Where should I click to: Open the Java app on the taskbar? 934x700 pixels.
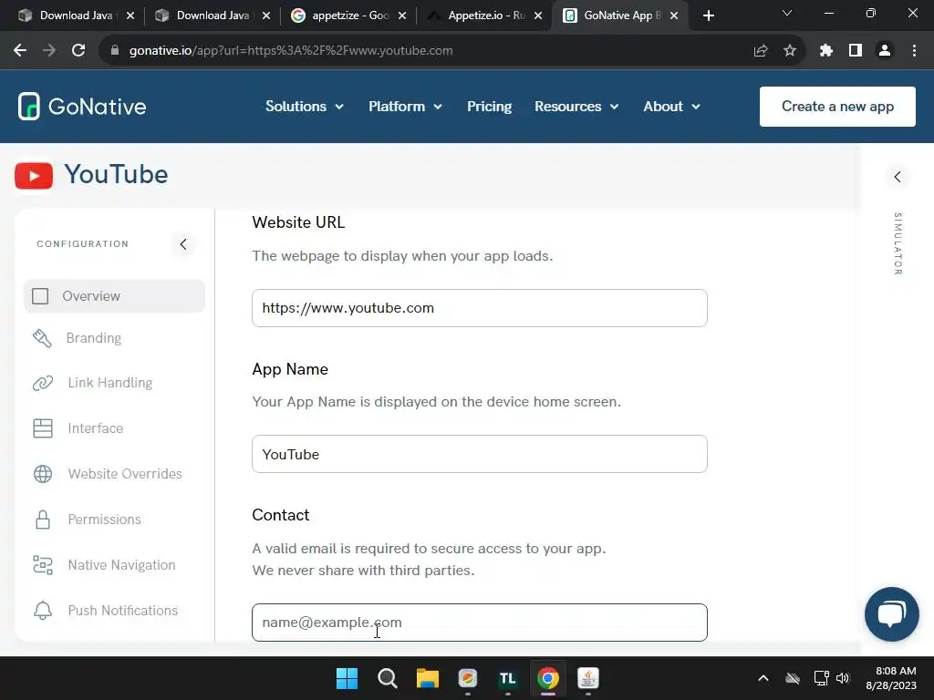[588, 678]
